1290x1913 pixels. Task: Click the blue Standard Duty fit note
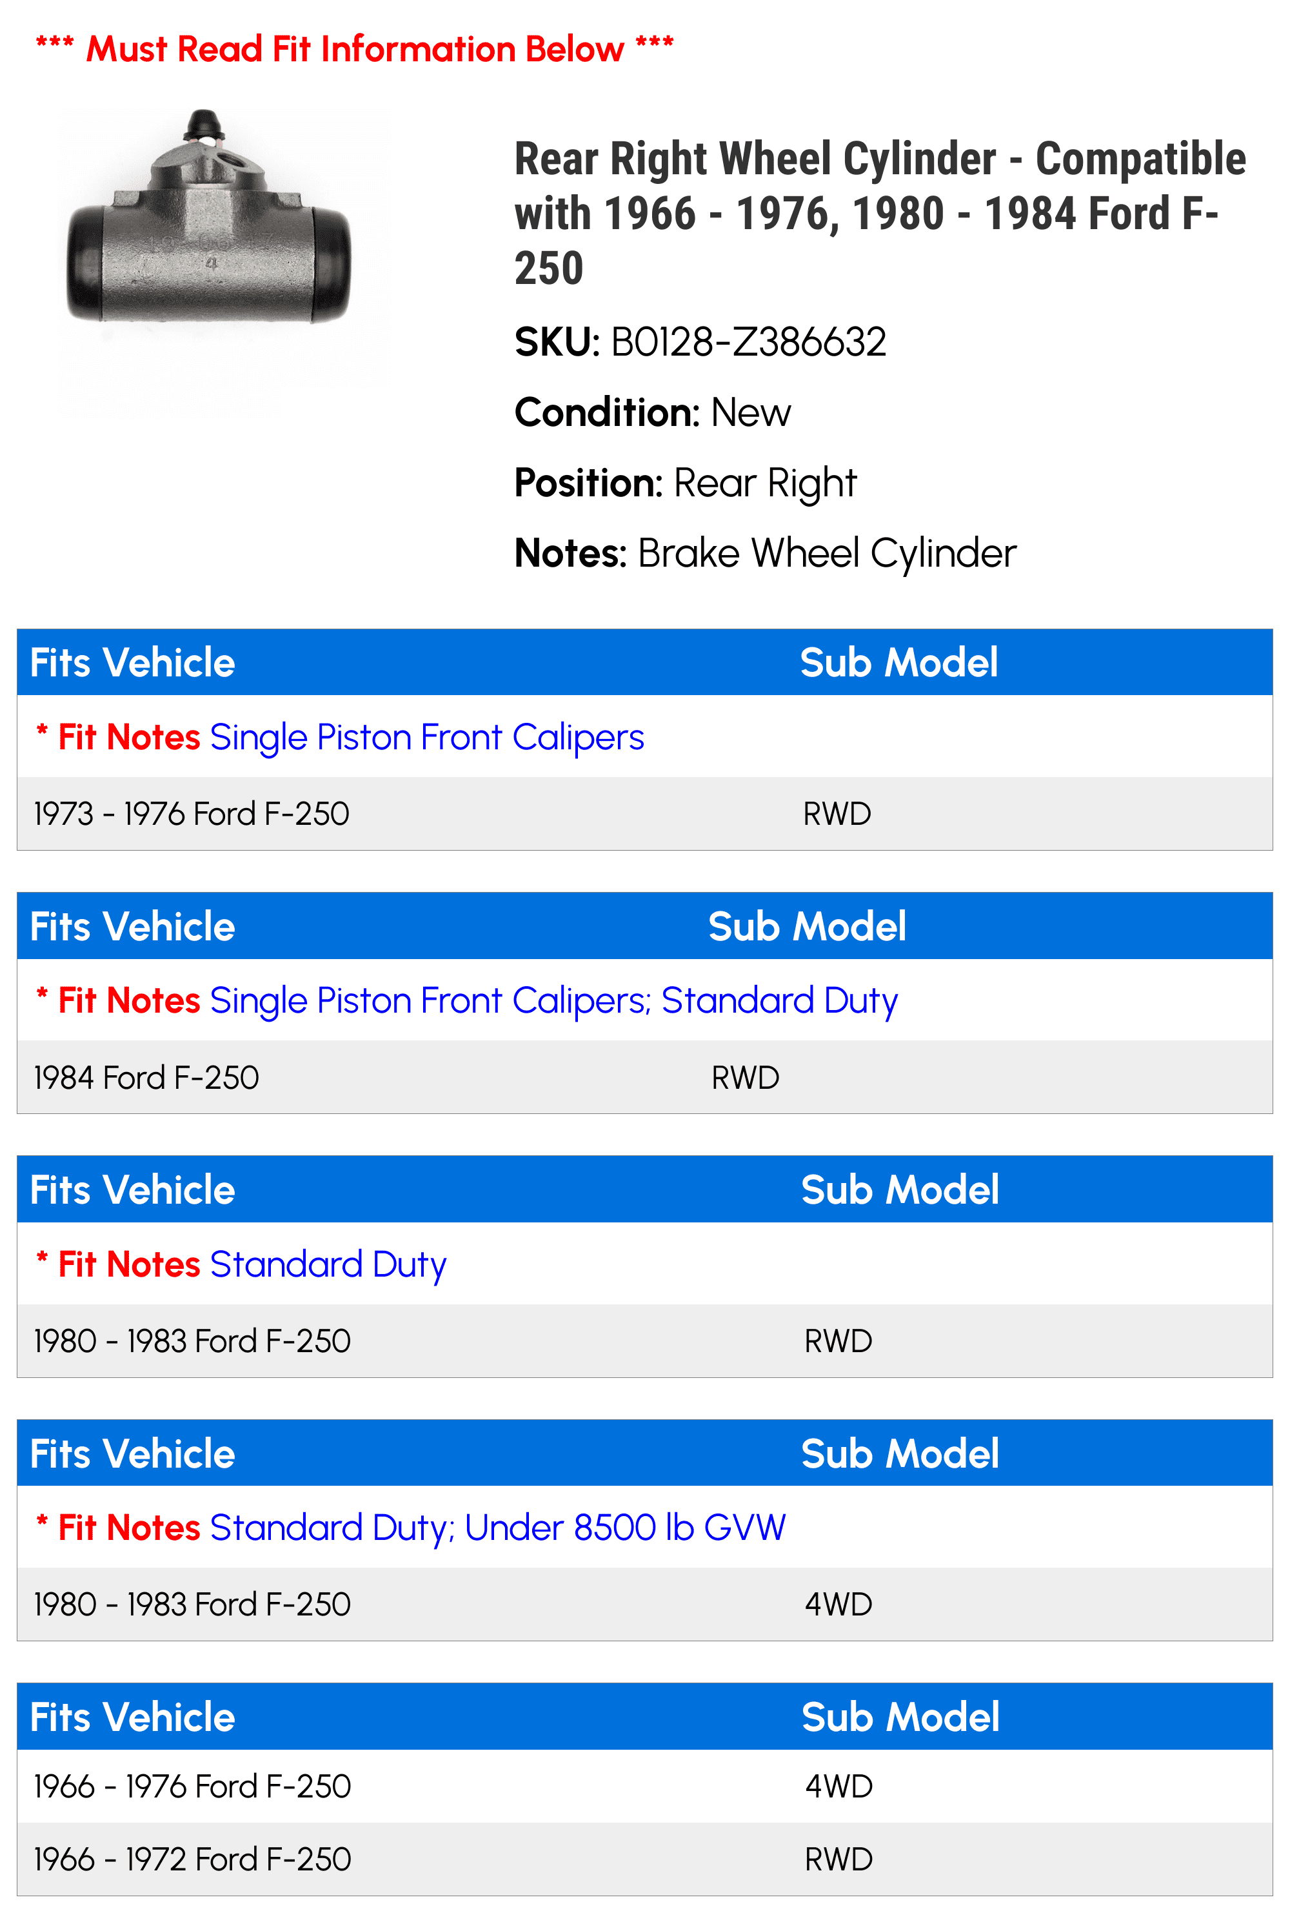pyautogui.click(x=328, y=1264)
